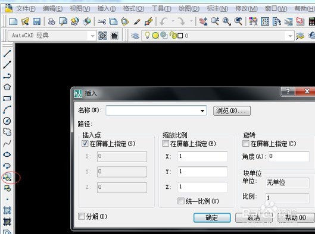Viewport: 315px width, 234px height.
Task: Open the AutoCAD 经典 workspace dropdown
Action: coord(92,36)
